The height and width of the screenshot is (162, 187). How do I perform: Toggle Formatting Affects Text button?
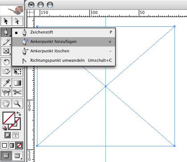[16, 135]
